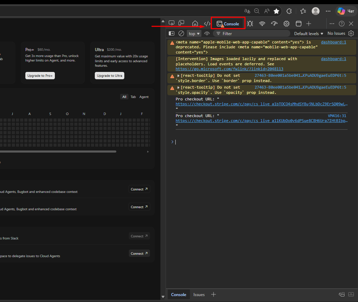Open source link beside style.border warning
This screenshot has width=358, height=302.
click(300, 75)
